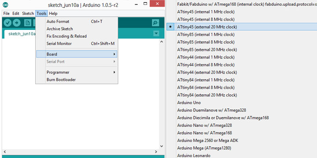Viewport: 317px width, 158px height.
Task: Open Serial Monitor from Tools menu
Action: [77, 43]
